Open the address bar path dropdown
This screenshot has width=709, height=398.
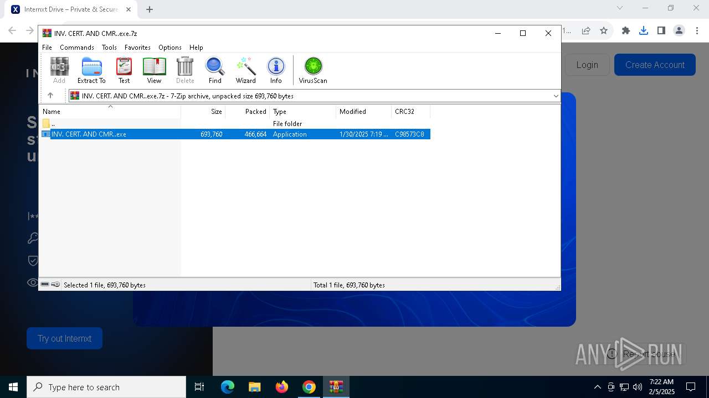[556, 96]
